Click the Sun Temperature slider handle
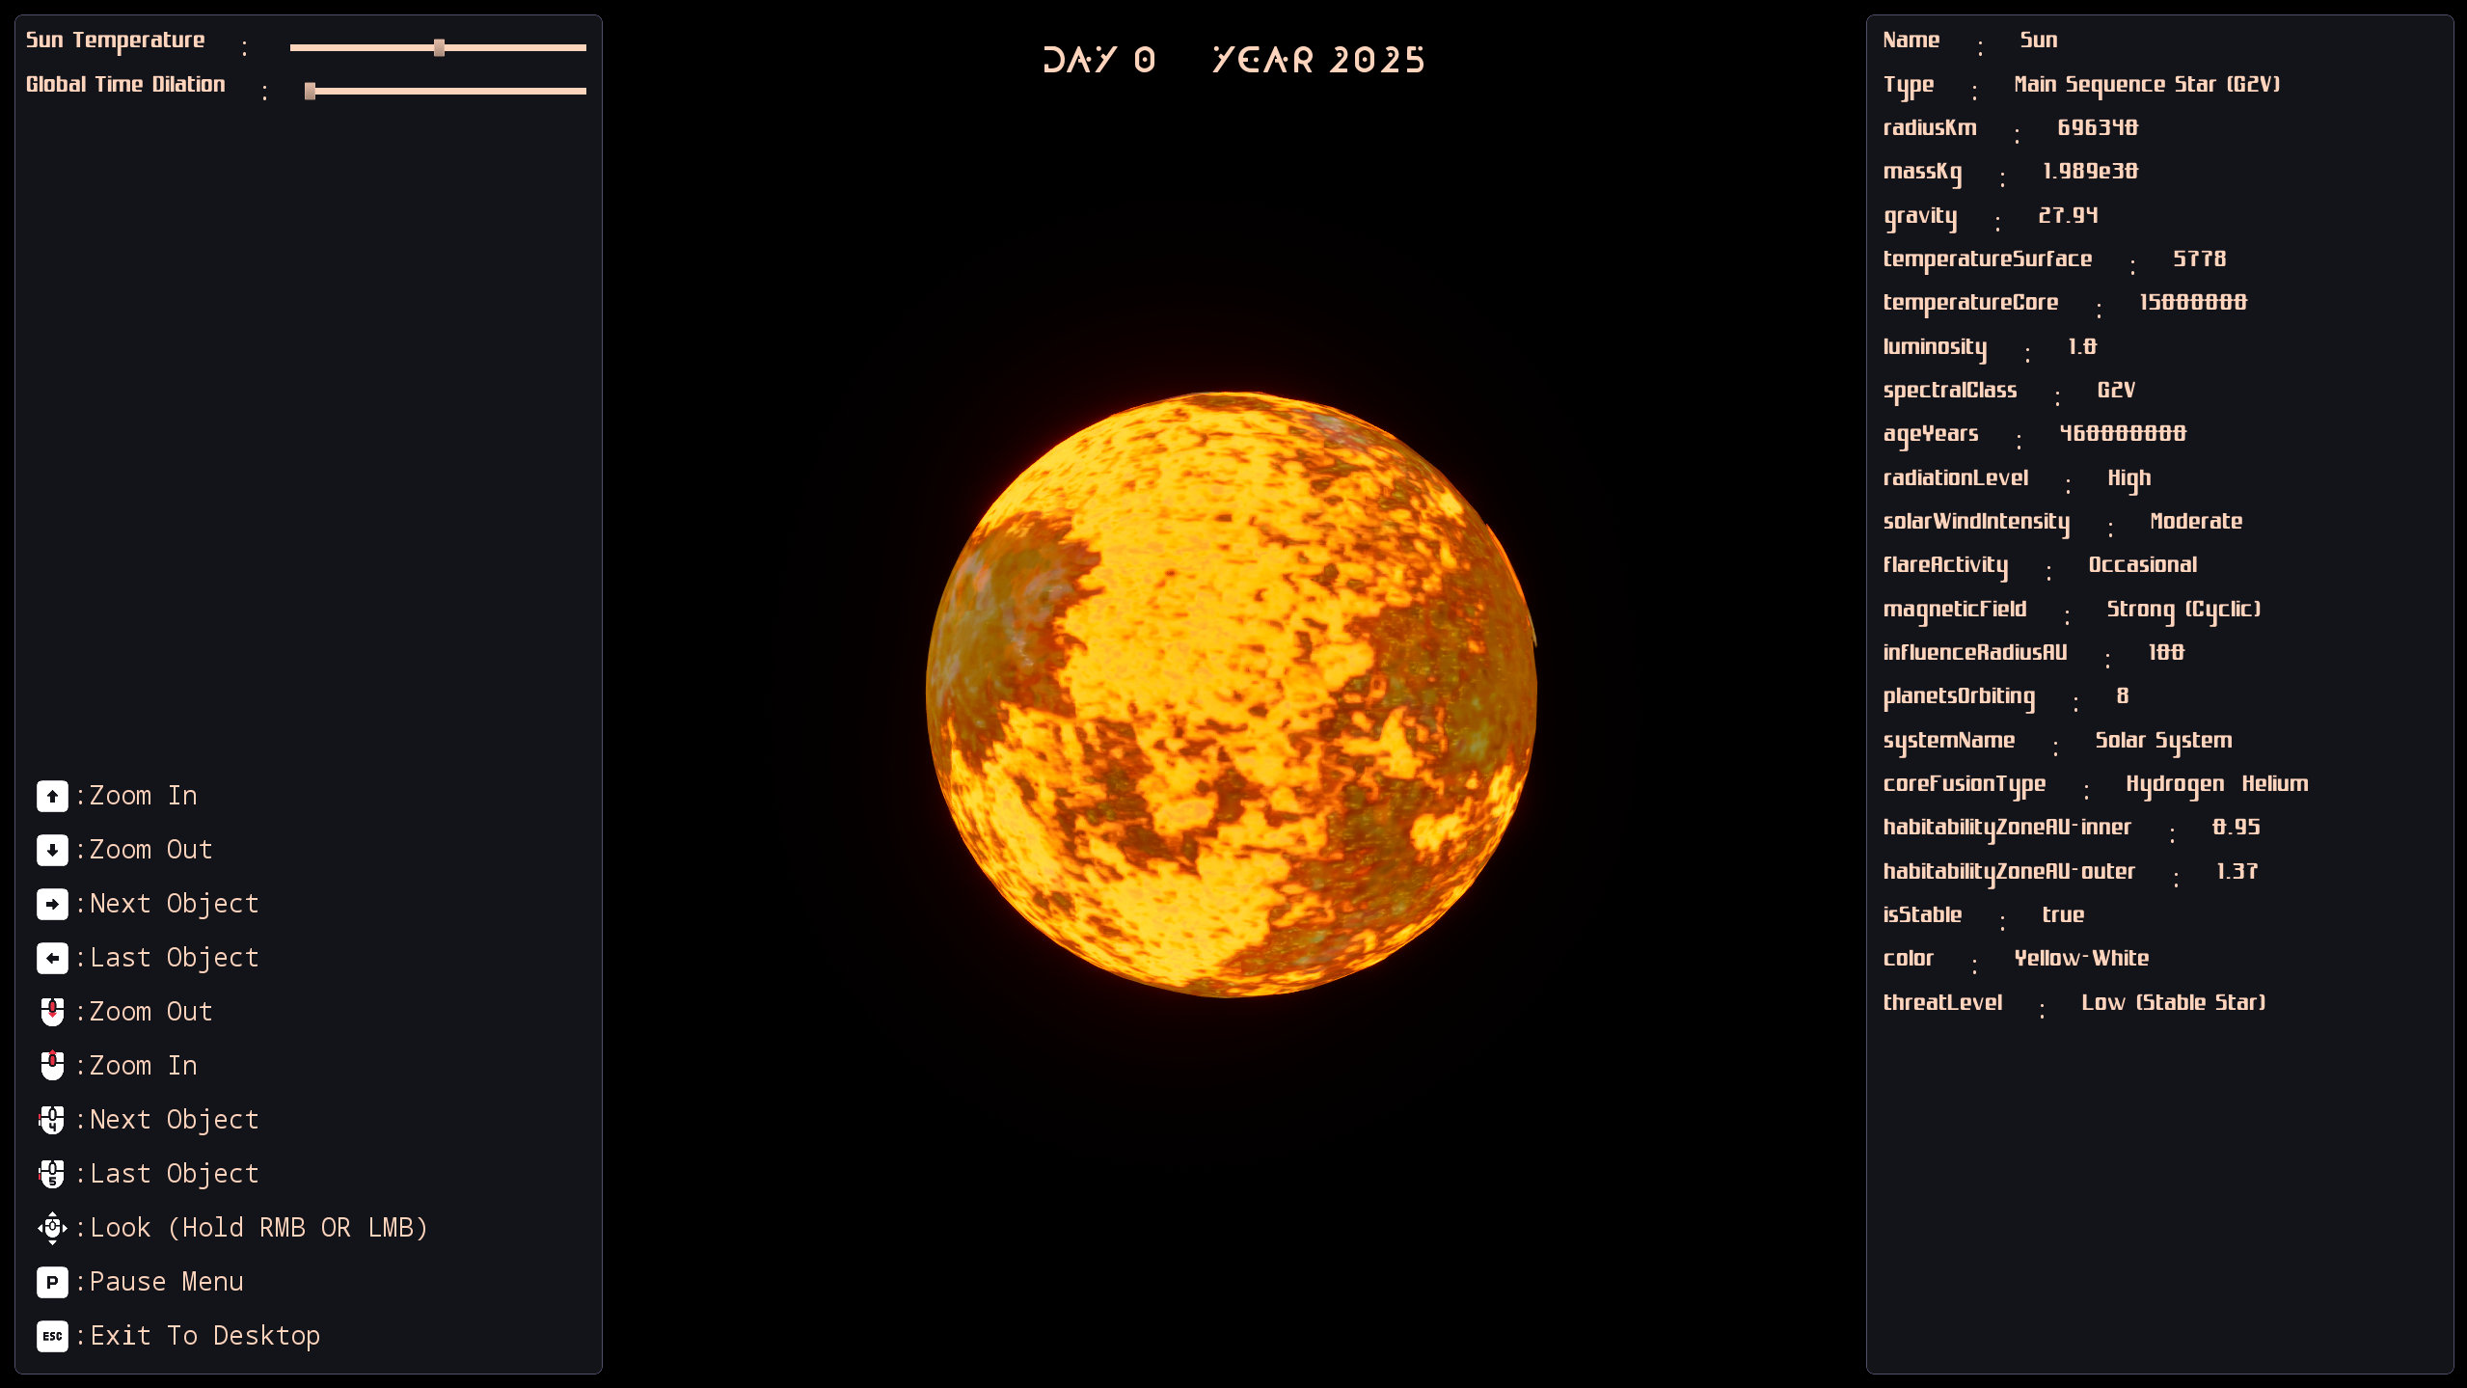2467x1388 pixels. coord(439,47)
